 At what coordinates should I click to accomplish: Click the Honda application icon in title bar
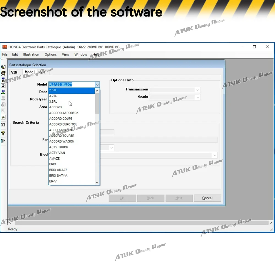(5, 47)
